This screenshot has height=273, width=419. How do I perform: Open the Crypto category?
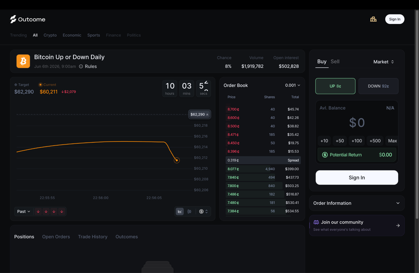50,35
